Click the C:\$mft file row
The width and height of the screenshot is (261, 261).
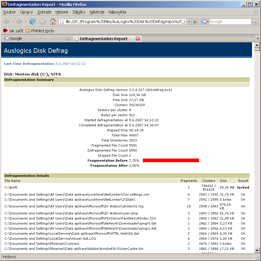127,187
